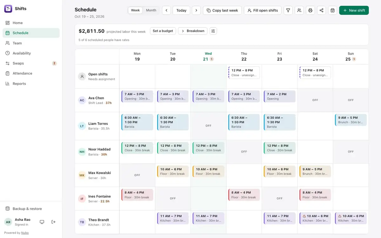This screenshot has width=381, height=238.
Task: Click the Oct 19 – 25, 2026 date range
Action: pyautogui.click(x=90, y=17)
